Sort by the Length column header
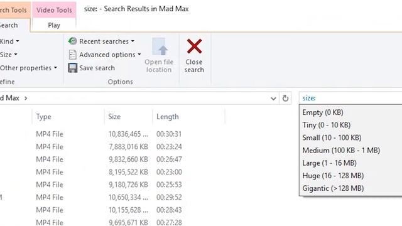 tap(168, 117)
